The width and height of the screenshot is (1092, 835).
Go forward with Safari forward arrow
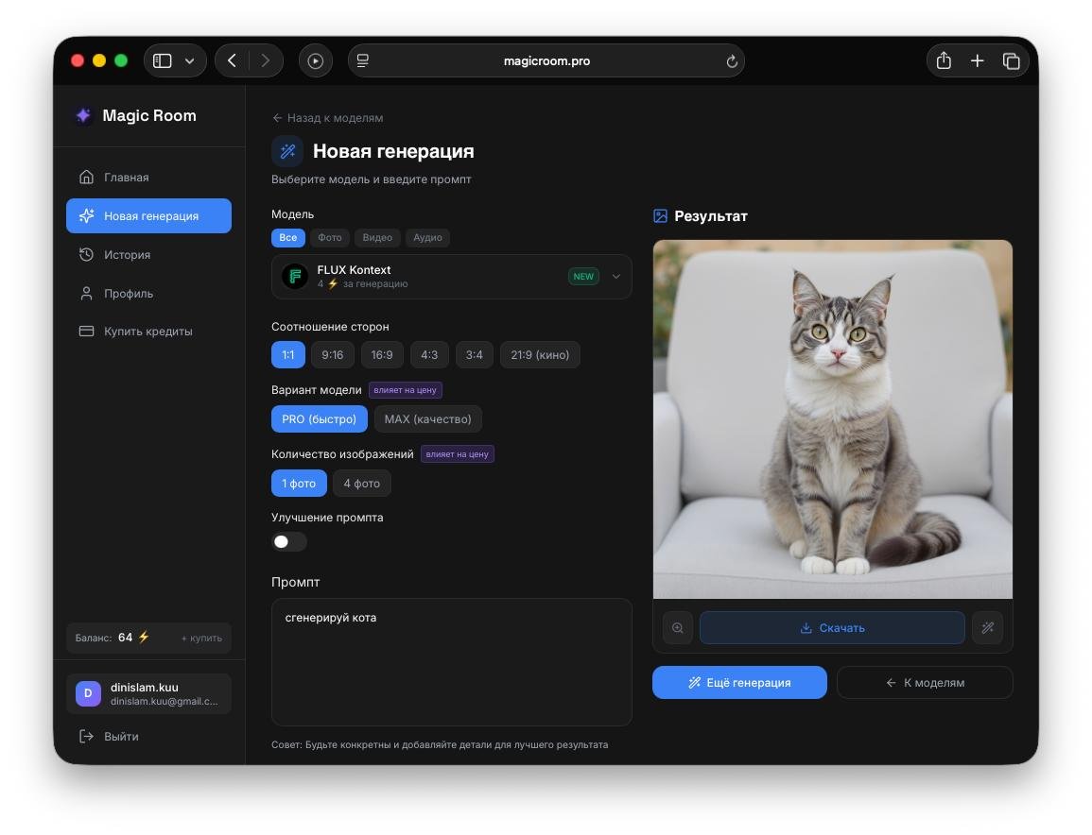point(266,60)
